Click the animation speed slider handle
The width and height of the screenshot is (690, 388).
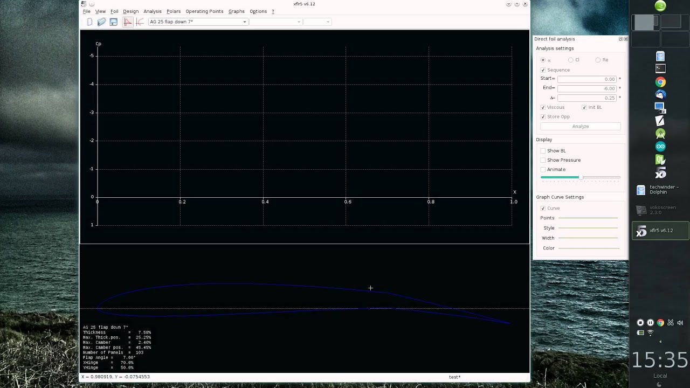click(580, 177)
